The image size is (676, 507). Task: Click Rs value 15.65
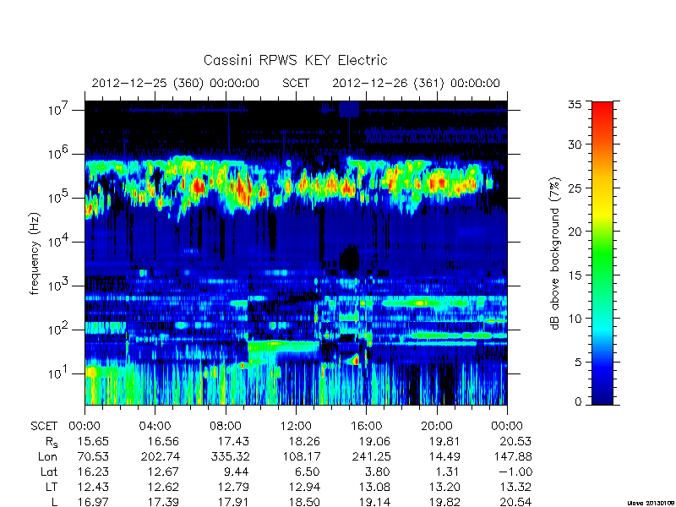click(x=93, y=441)
